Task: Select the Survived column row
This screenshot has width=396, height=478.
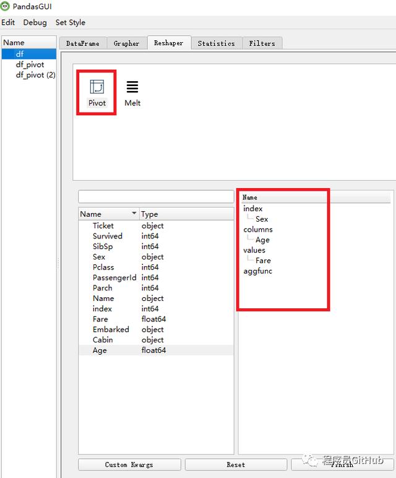Action: point(156,237)
